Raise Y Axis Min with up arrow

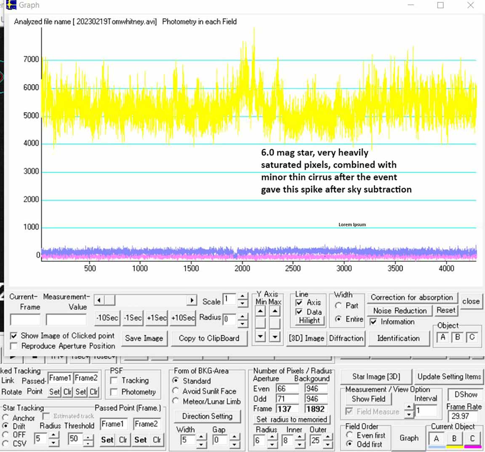[x=261, y=311]
